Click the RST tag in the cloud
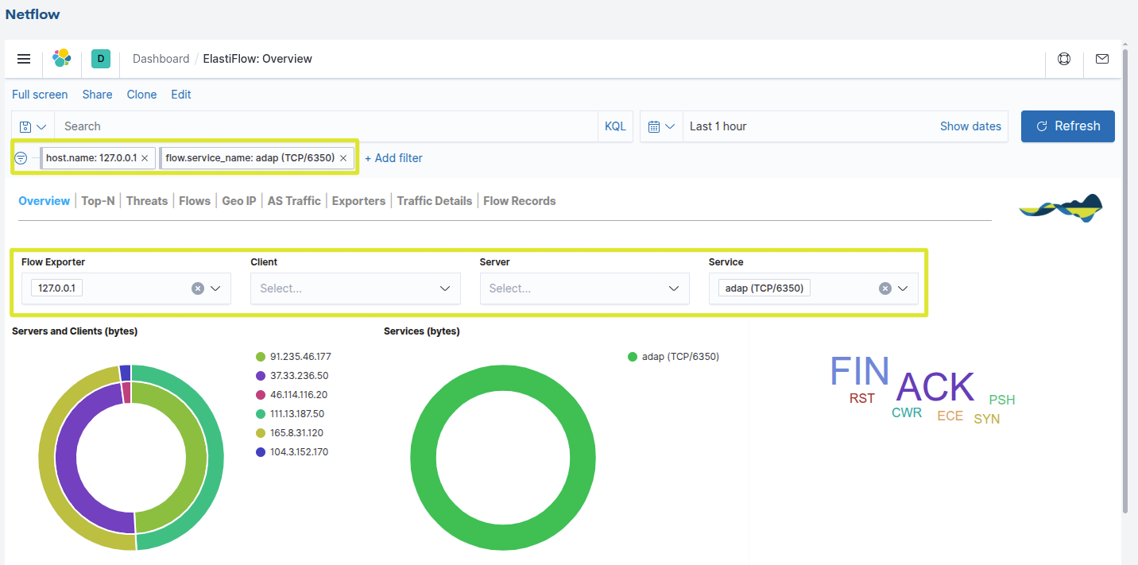Viewport: 1138px width, 565px height. coord(862,399)
